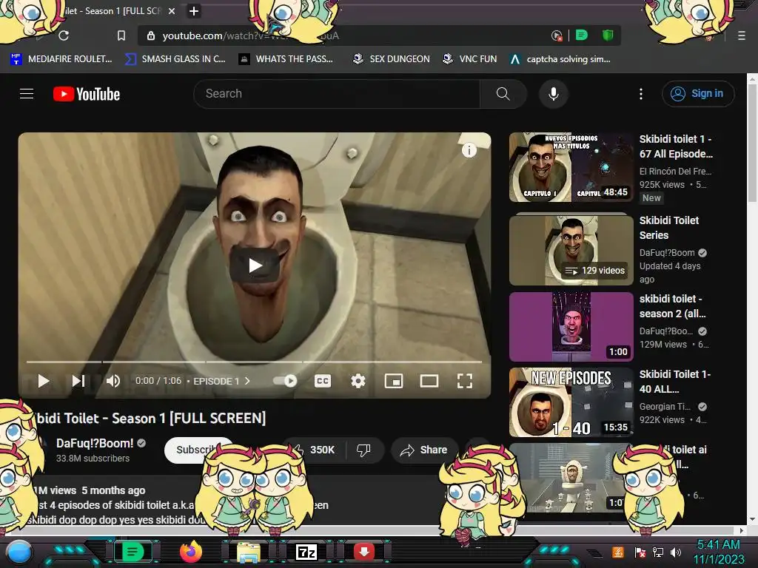Click the horizontal page scrollbar

pos(370,530)
